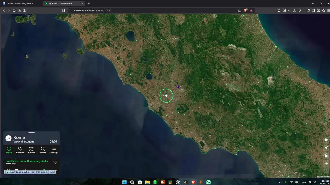The image size is (330, 185).
Task: Open the Extensions puzzle icon
Action: click(279, 10)
